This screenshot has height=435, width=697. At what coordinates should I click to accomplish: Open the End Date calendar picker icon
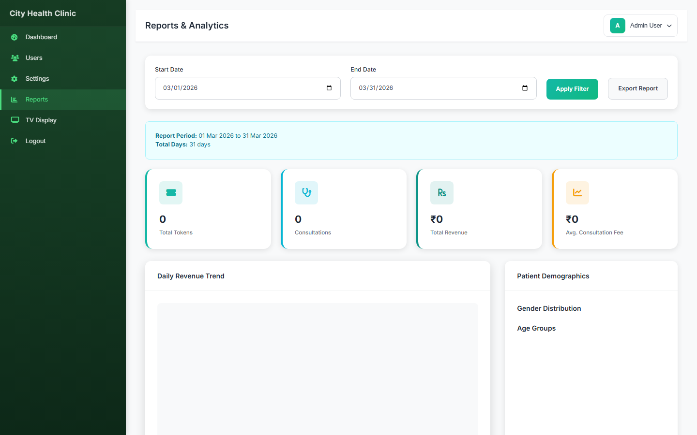coord(525,88)
